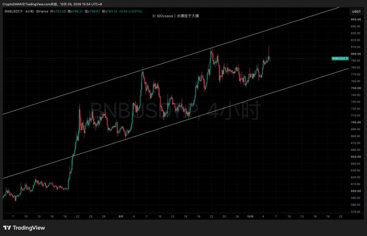Click the green BNBUSDT.P price label

click(x=340, y=58)
